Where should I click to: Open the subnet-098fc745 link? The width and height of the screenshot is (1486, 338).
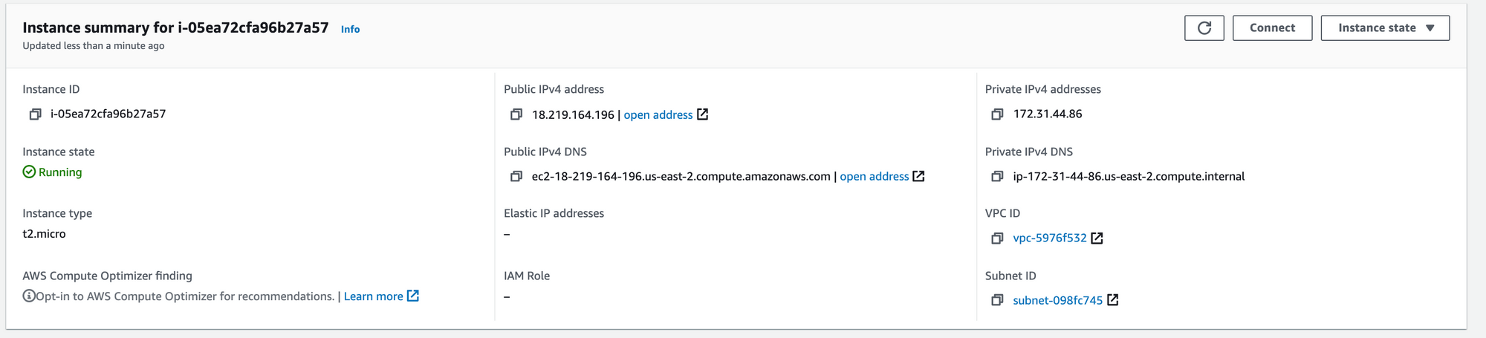coord(1058,300)
